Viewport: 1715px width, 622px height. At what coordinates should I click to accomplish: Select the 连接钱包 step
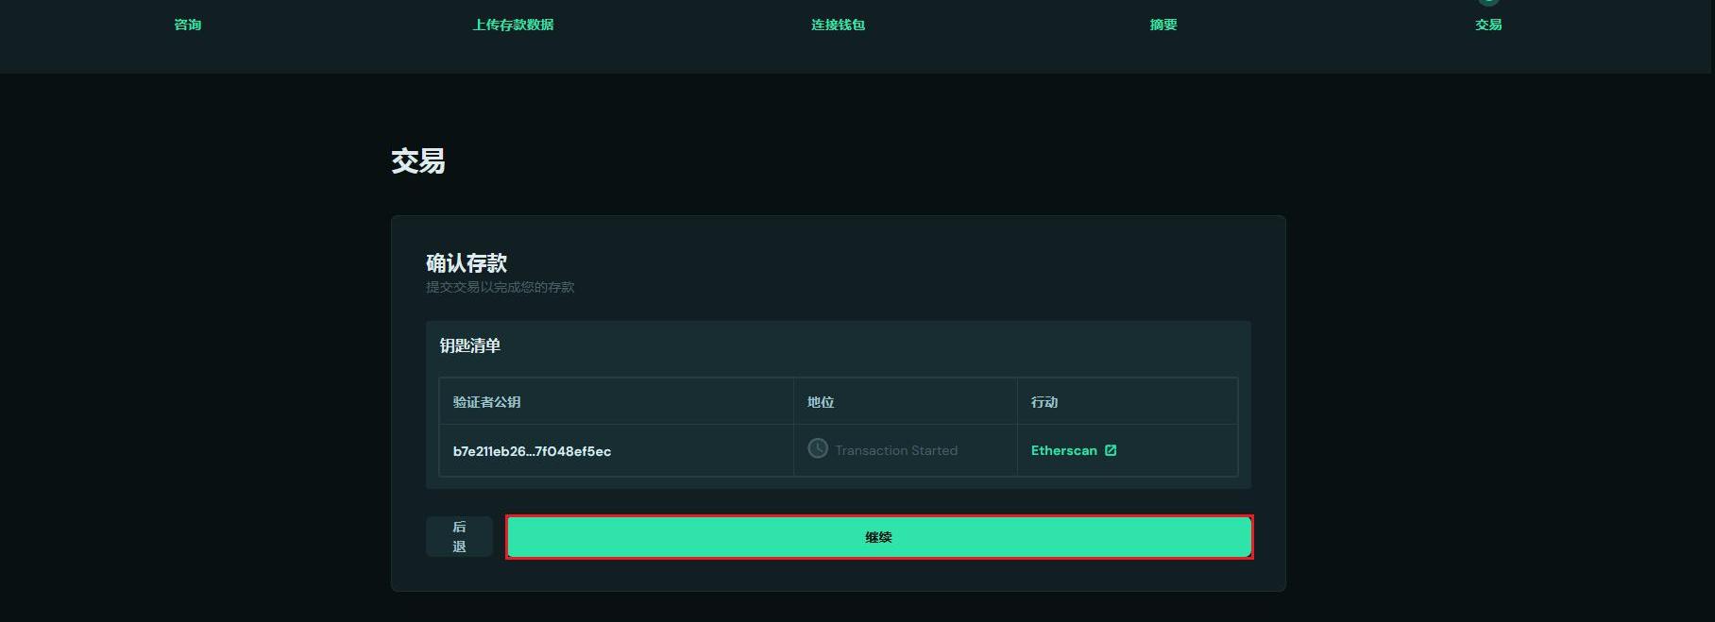click(838, 25)
